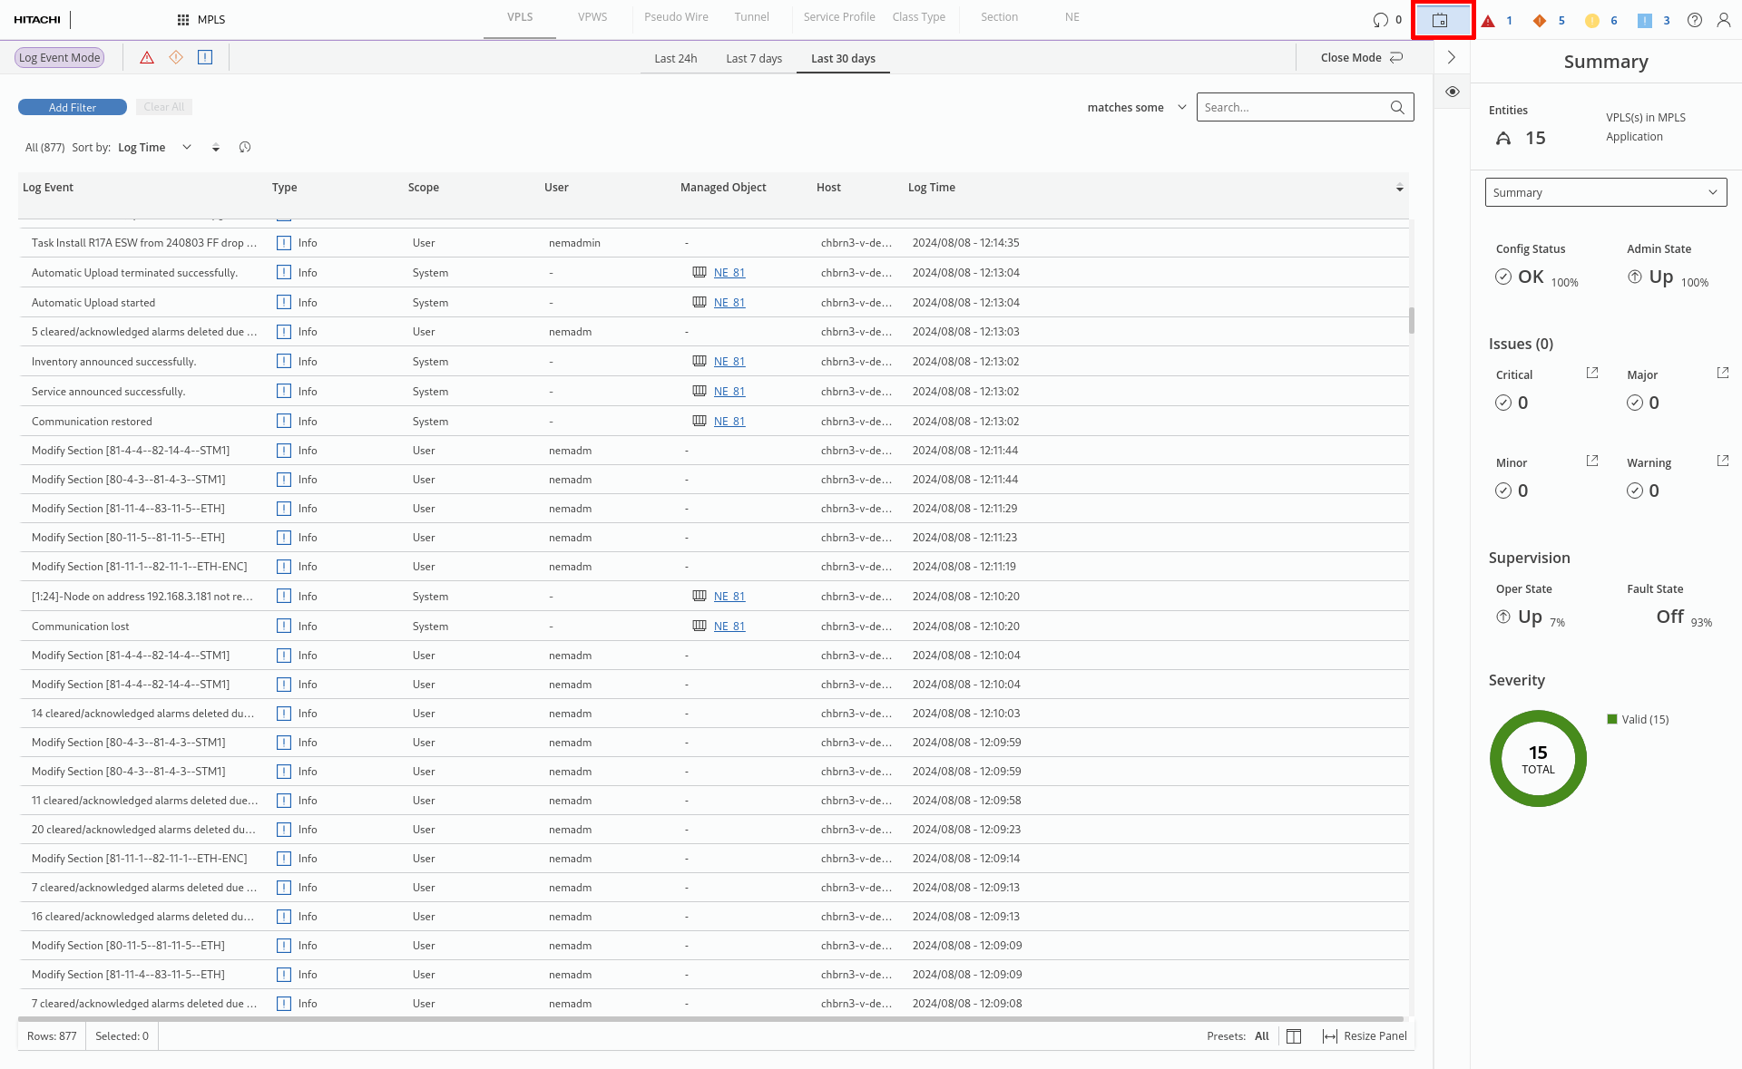Viewport: 1742px width, 1069px height.
Task: Collapse the Summary side panel chevron
Action: [x=1452, y=57]
